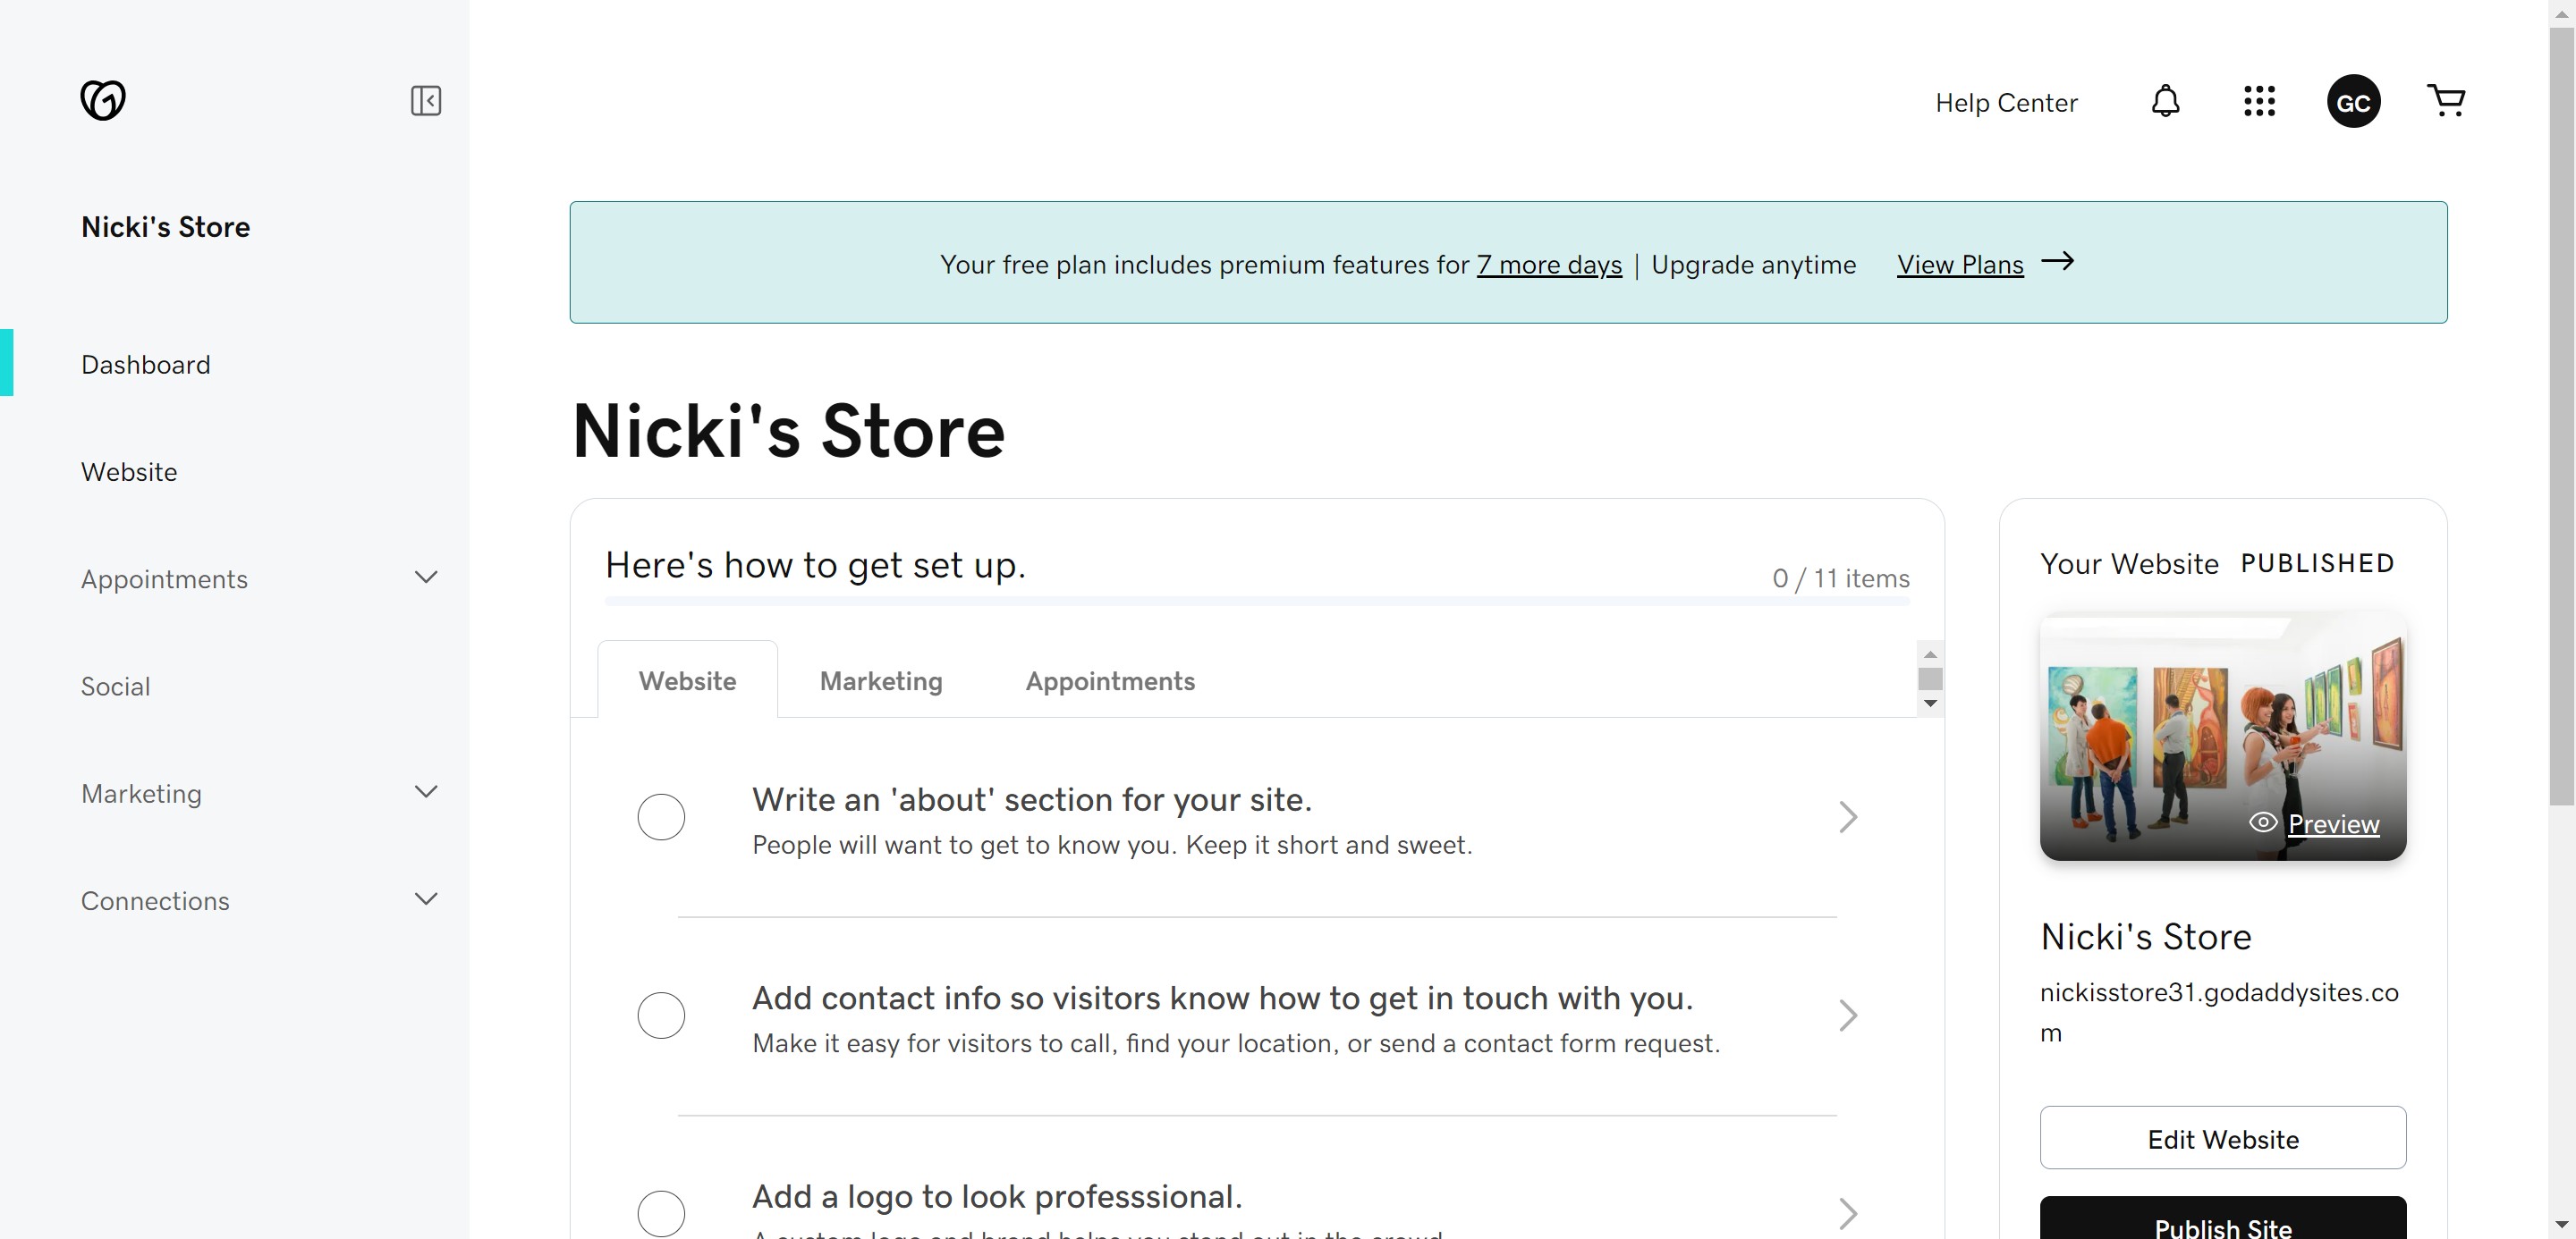Open the GC account avatar
The height and width of the screenshot is (1239, 2576).
(x=2353, y=102)
